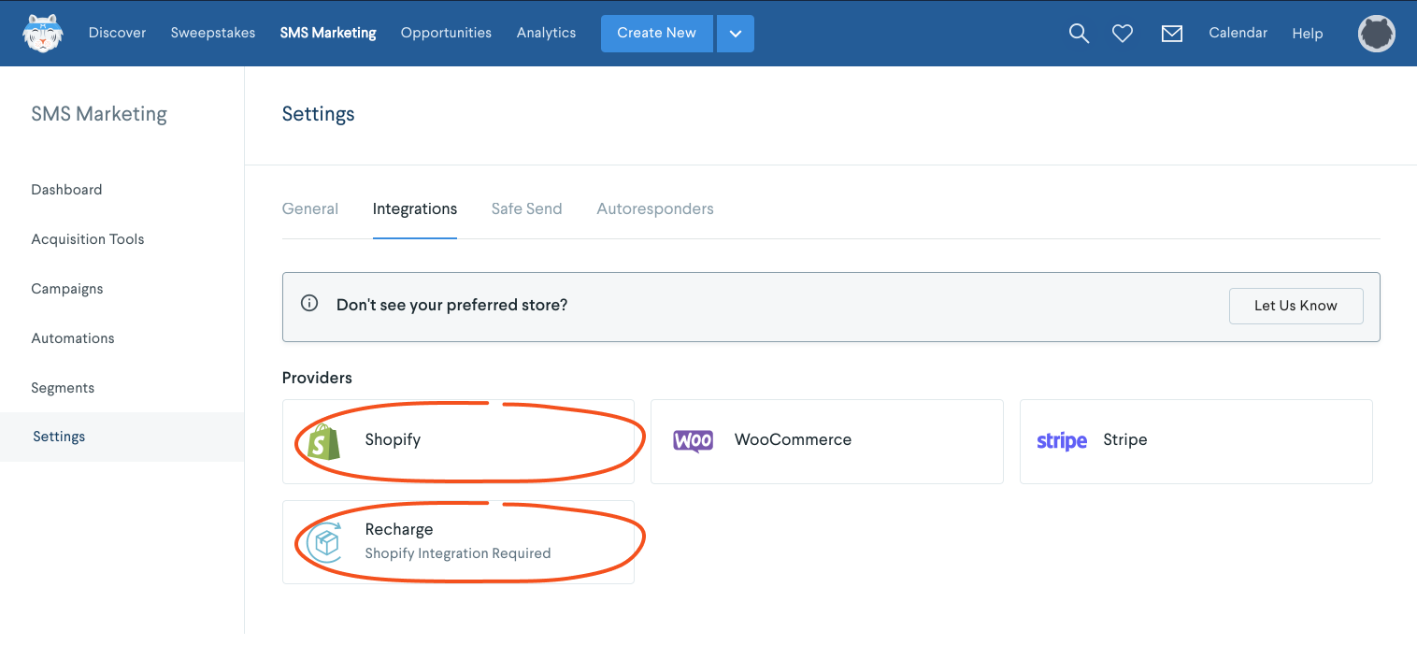Viewport: 1417px width, 645px height.
Task: Click the Let Us Know button
Action: pyautogui.click(x=1295, y=306)
